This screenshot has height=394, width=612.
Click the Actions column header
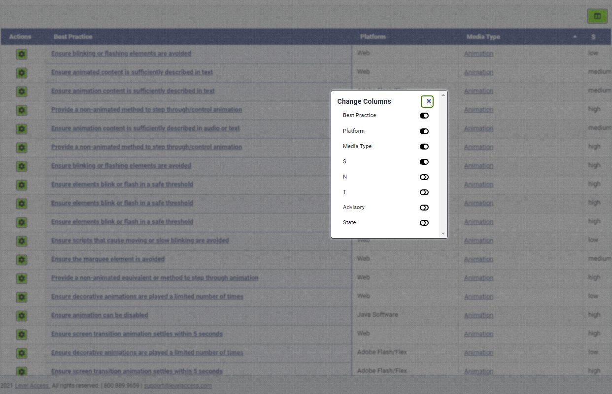tap(20, 37)
